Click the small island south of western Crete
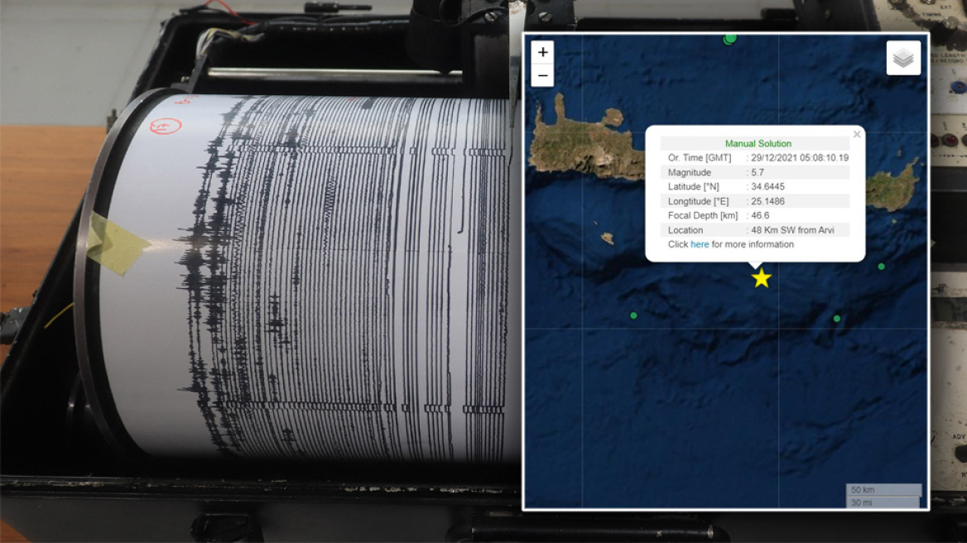 click(608, 238)
